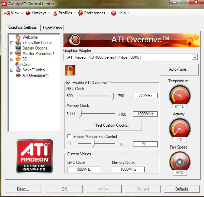Viewport: 204px width, 197px height.
Task: Click the Information Center magnifier icon
Action: pos(18,43)
